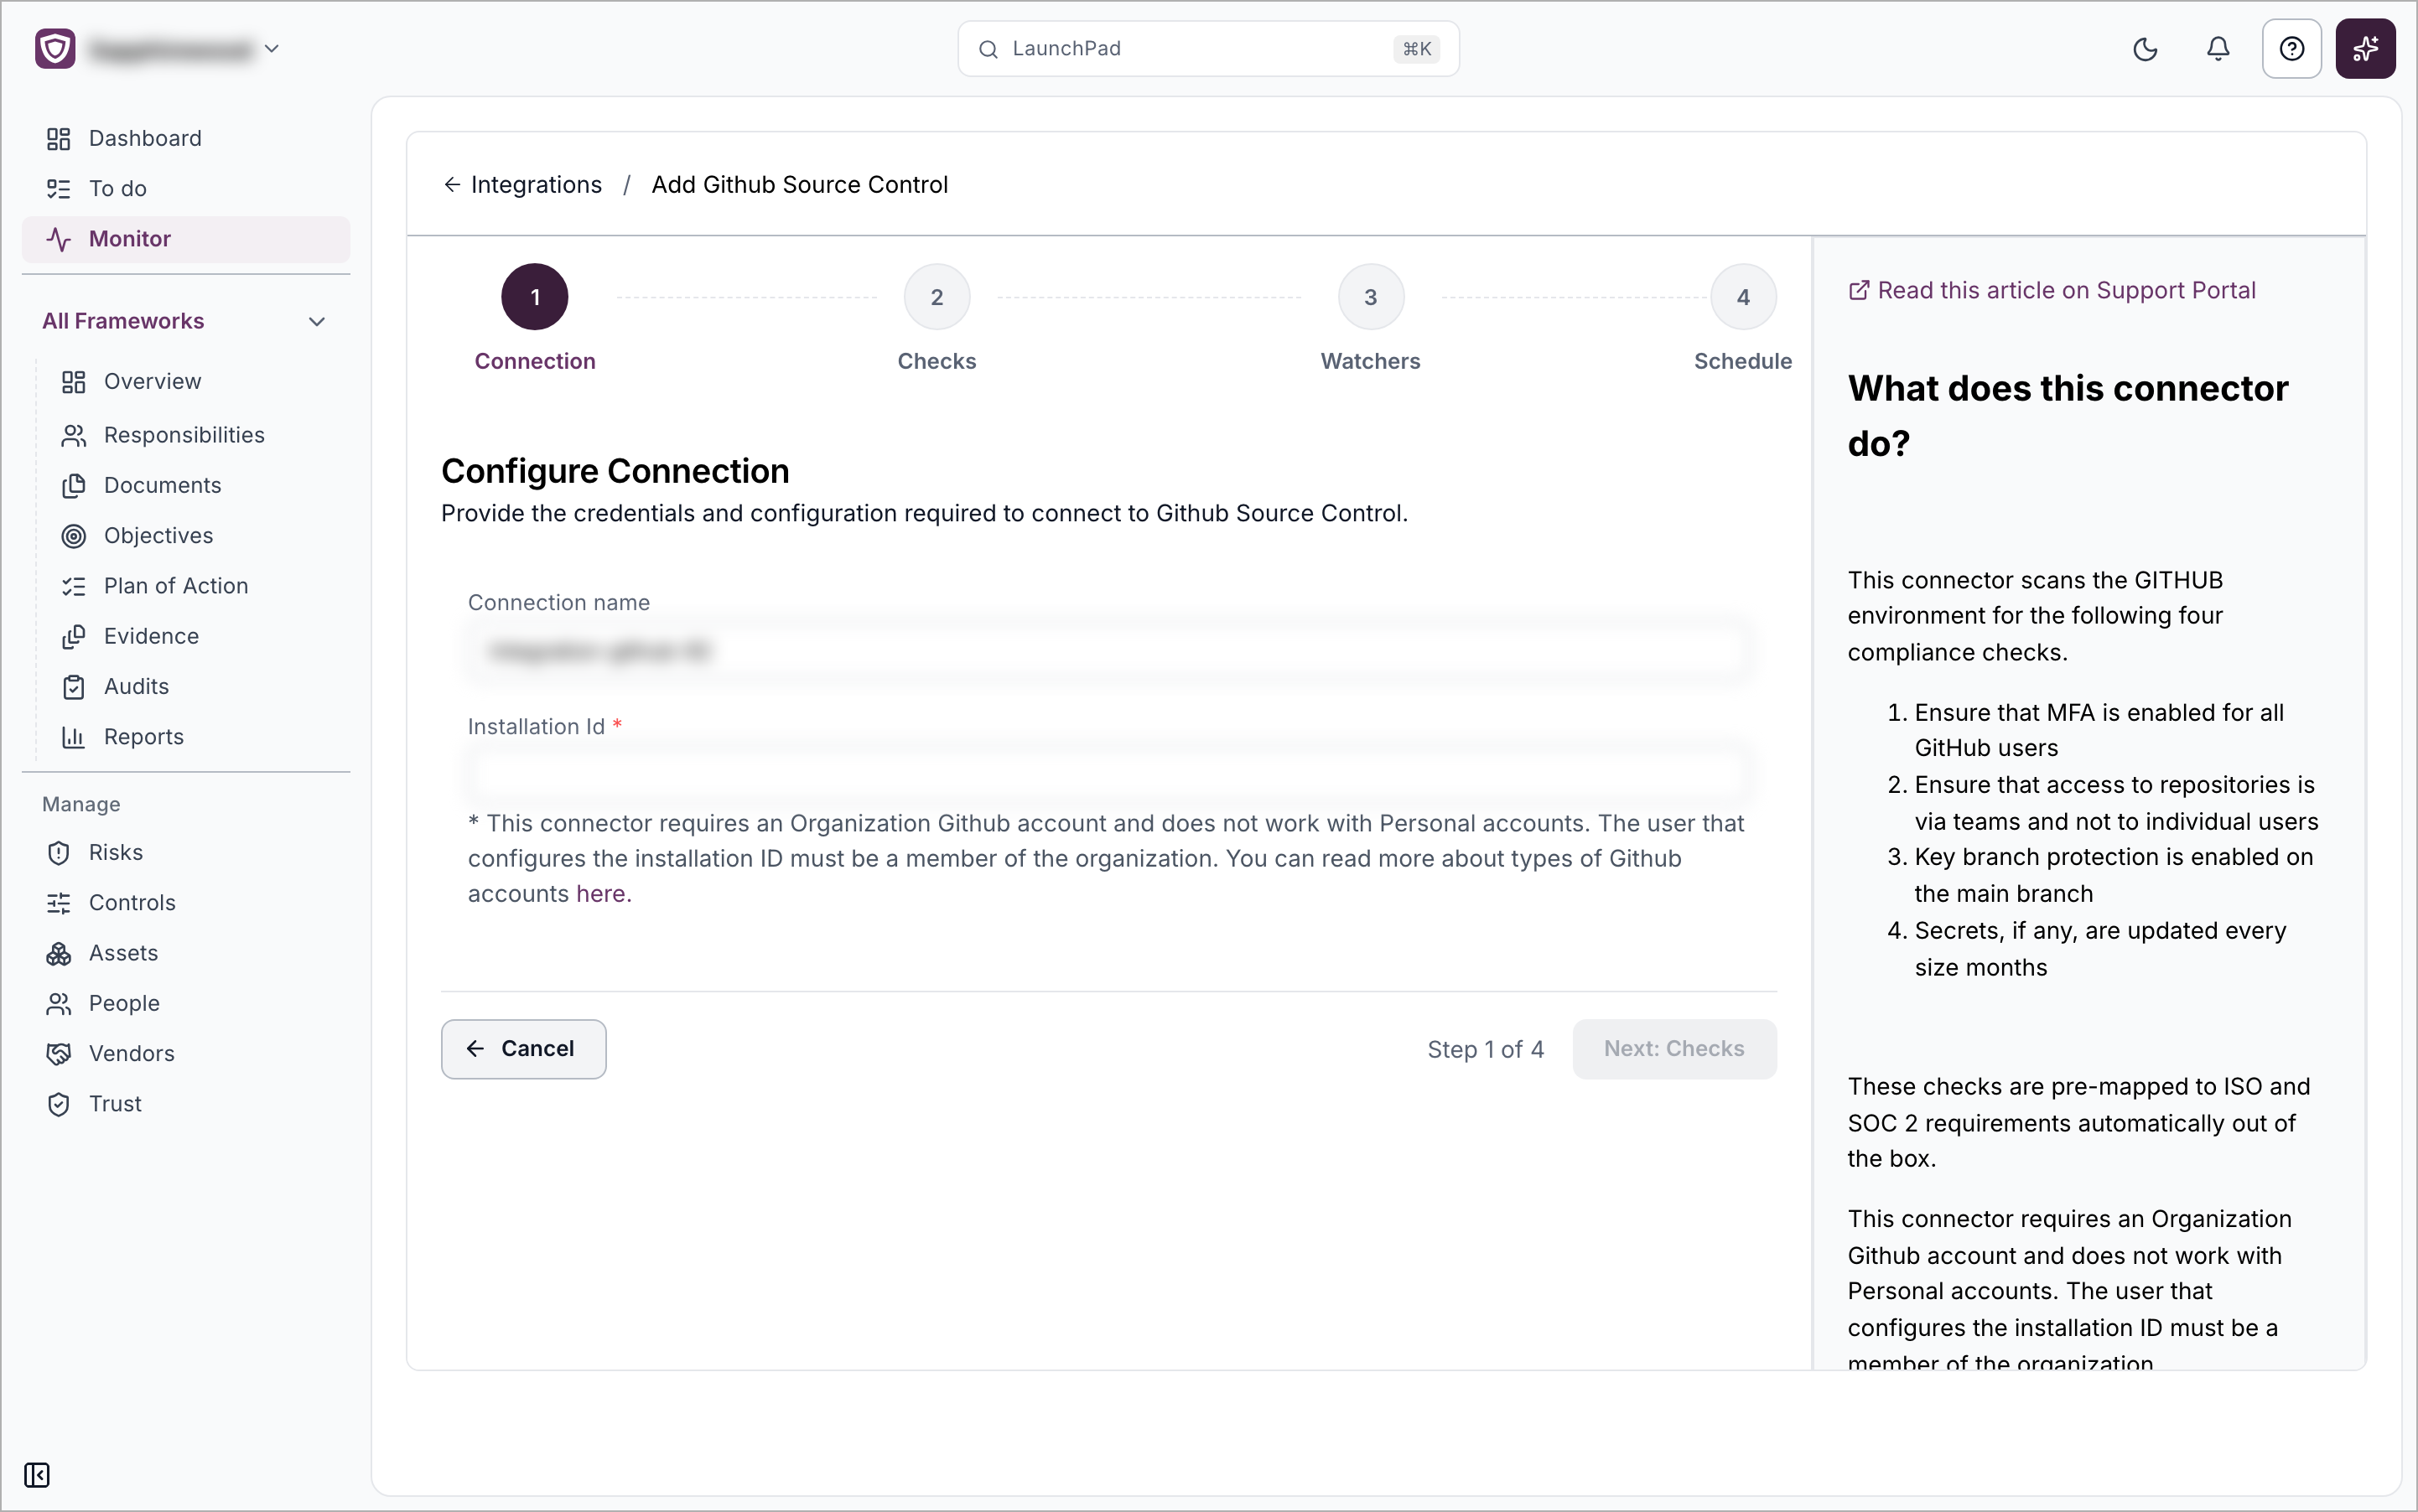Click the search magnifier icon in LaunchPad
Screen dimensions: 2418x1512
pos(988,49)
